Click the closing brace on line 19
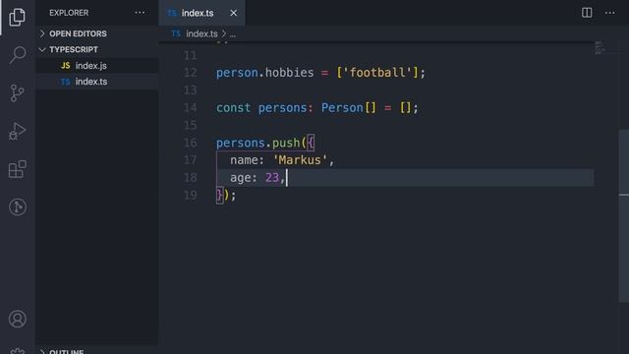This screenshot has height=354, width=629. point(219,195)
